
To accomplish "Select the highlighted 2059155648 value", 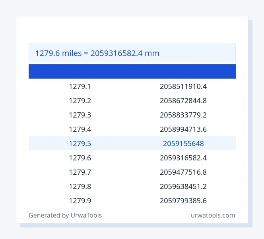I will pos(183,144).
